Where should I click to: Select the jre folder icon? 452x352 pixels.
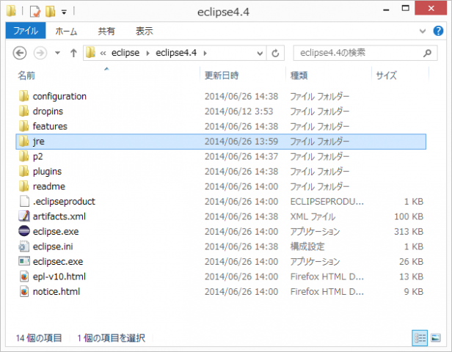tap(23, 141)
